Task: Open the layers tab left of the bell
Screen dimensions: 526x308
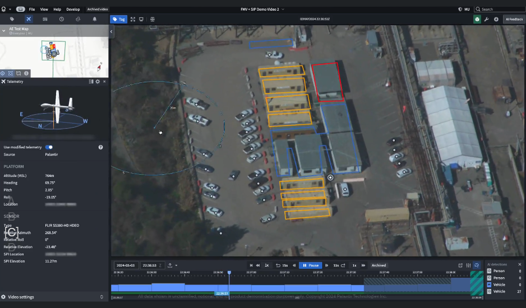Action: (78, 19)
